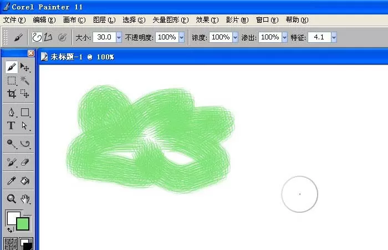Click the 大小 value field 30.0
Screen dimensions: 388x250
coord(104,37)
